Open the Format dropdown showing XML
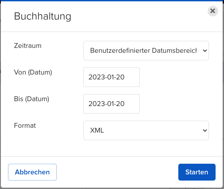Image resolution: width=224 pixels, height=189 pixels. (146, 130)
